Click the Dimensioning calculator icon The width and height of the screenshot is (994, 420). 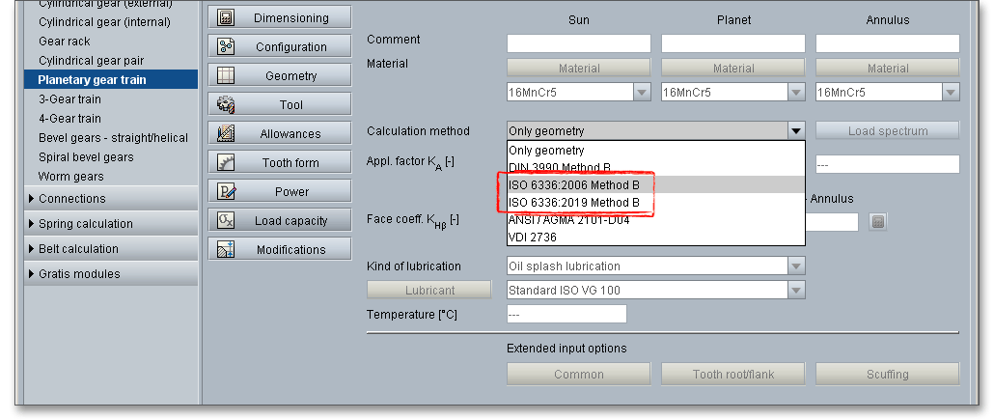[227, 17]
